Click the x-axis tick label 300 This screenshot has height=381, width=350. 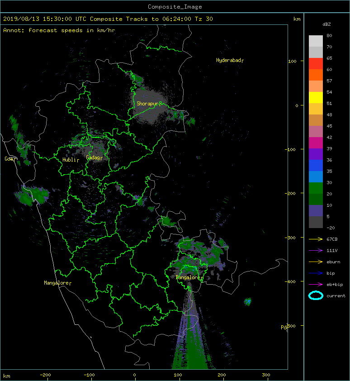coord(266,375)
